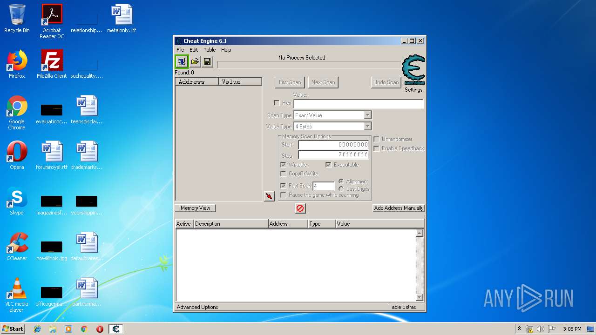Click Add Address Manually button
This screenshot has width=596, height=335.
click(x=399, y=208)
